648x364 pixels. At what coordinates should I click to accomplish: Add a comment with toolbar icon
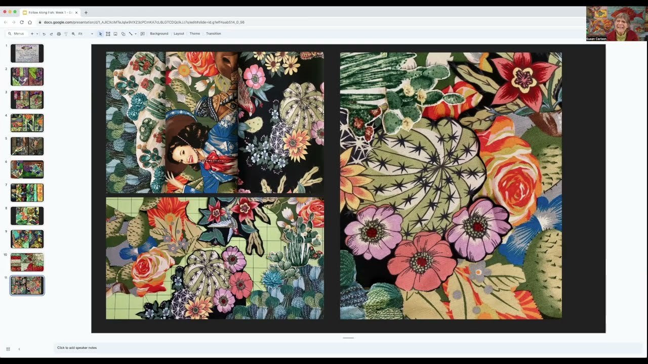(x=143, y=34)
